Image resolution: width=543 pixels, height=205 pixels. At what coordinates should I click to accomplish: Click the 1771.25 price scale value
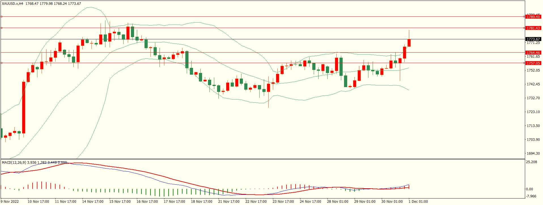coord(533,43)
